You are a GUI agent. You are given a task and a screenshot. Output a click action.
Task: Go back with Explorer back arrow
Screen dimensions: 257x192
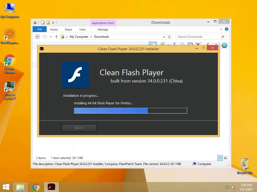[x=38, y=37]
